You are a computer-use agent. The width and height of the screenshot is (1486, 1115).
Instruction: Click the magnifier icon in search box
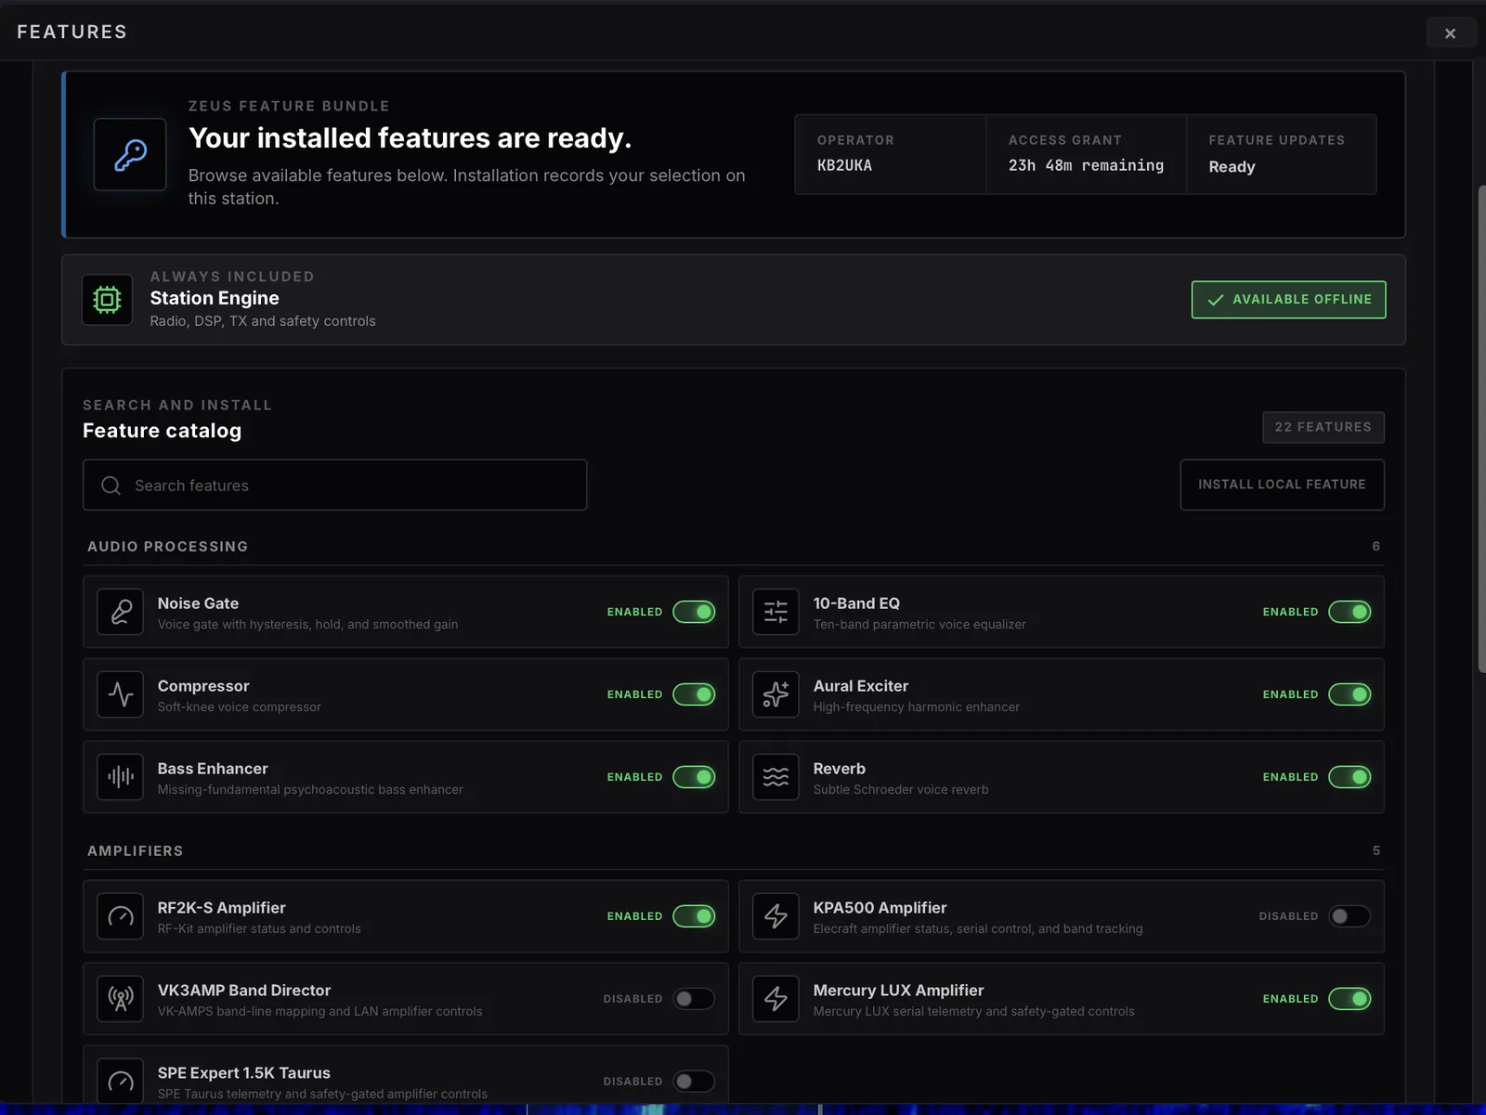pyautogui.click(x=111, y=486)
